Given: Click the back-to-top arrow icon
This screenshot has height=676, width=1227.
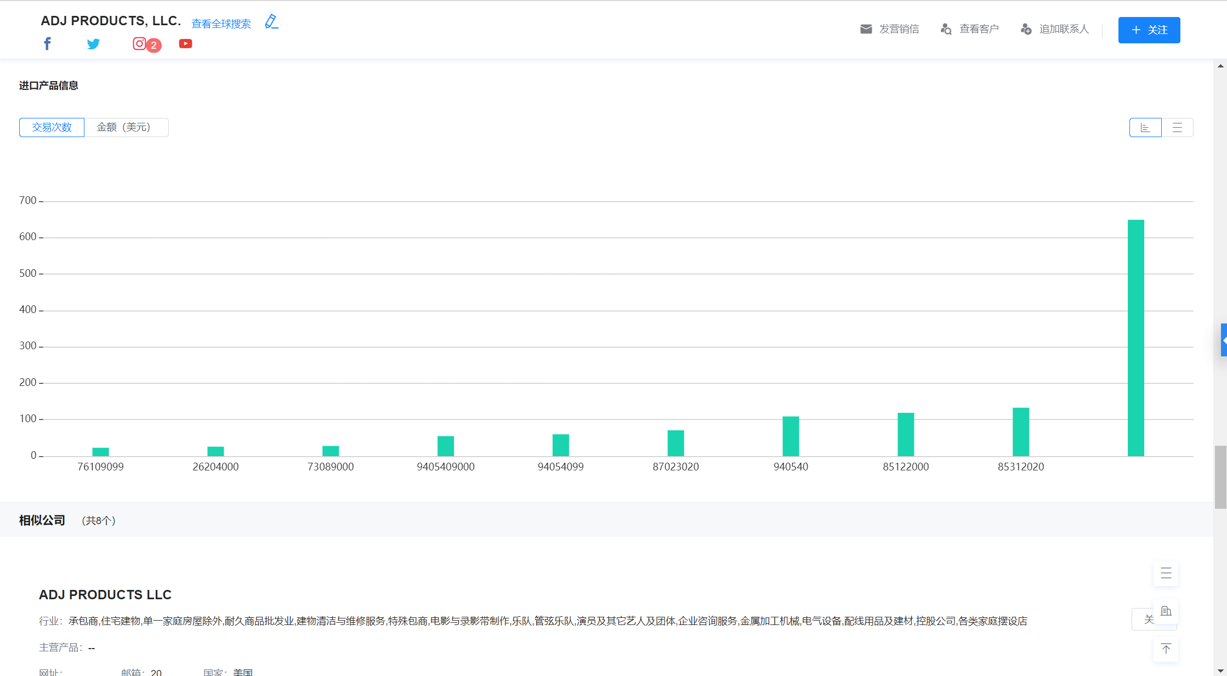Looking at the screenshot, I should point(1166,649).
